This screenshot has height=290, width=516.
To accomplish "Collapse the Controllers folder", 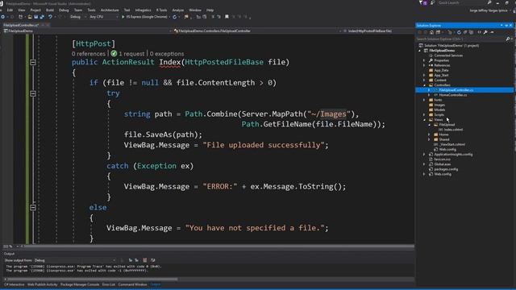I will click(x=424, y=85).
